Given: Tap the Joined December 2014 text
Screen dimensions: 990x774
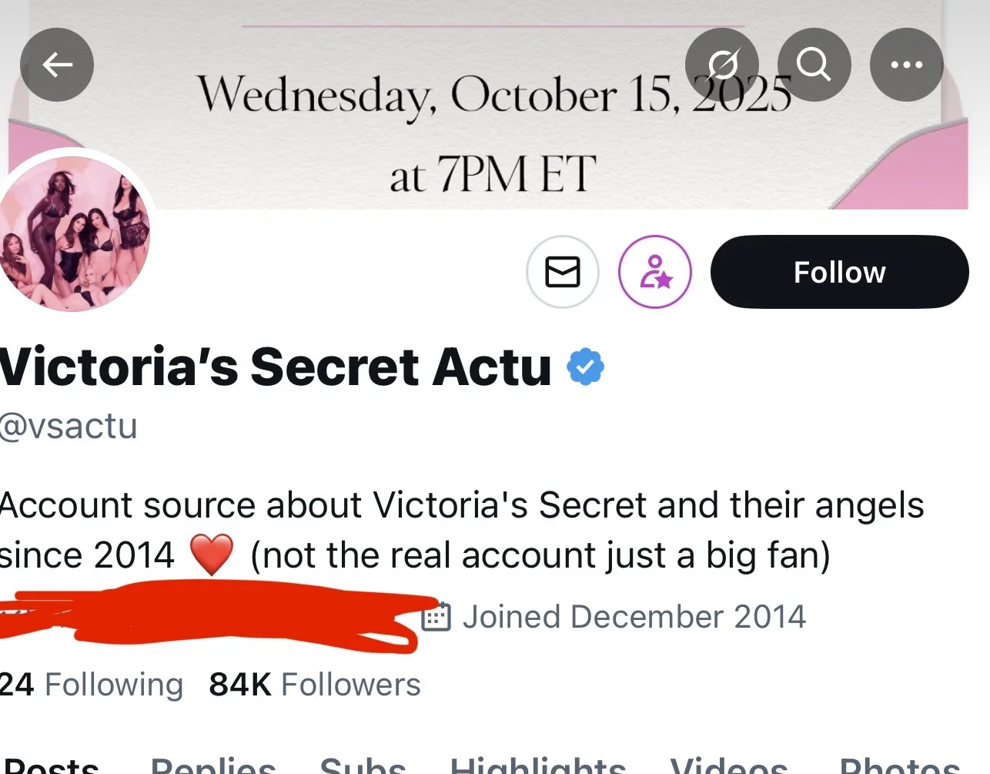Looking at the screenshot, I should [634, 617].
